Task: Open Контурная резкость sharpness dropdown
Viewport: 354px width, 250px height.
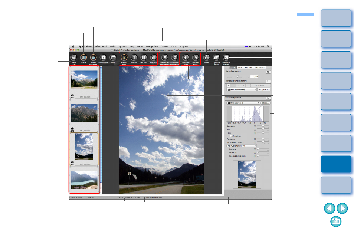Action: (242, 146)
